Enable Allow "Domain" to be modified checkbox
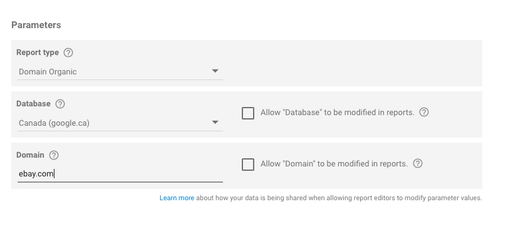 point(248,165)
